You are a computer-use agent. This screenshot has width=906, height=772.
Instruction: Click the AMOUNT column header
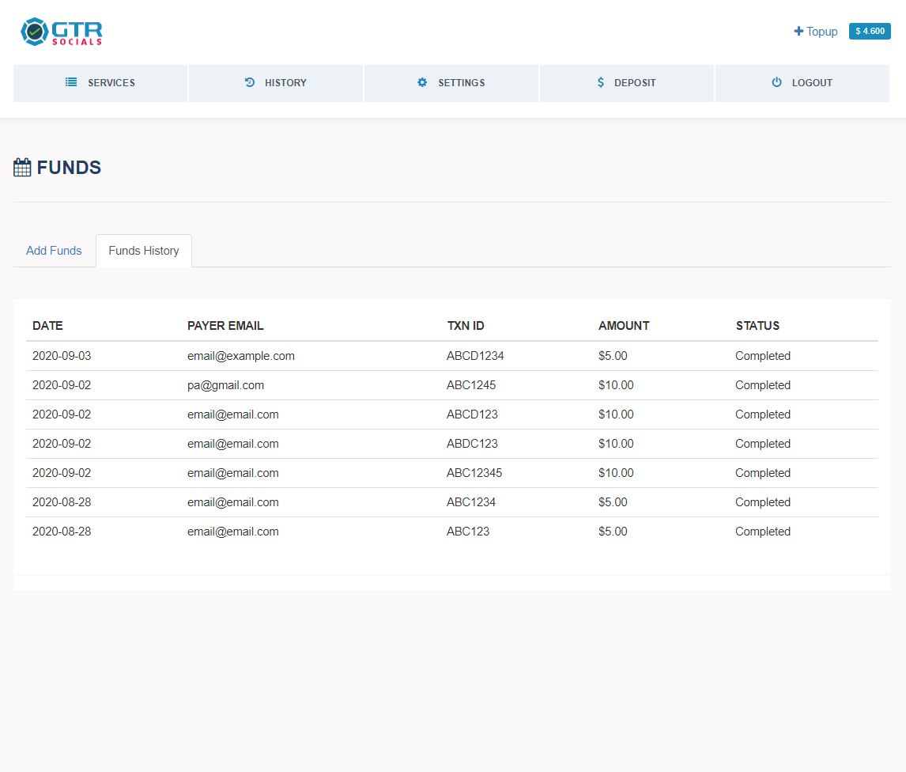coord(624,326)
